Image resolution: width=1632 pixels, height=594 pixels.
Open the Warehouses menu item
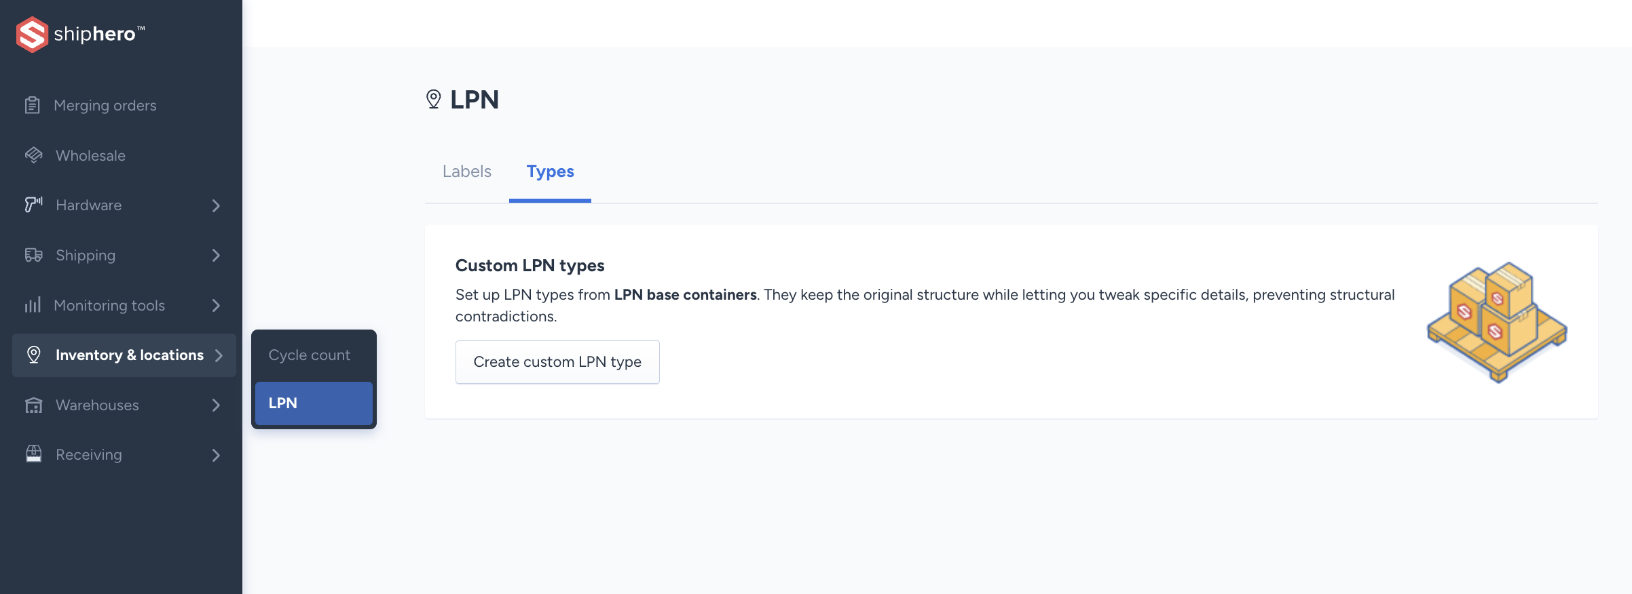124,405
